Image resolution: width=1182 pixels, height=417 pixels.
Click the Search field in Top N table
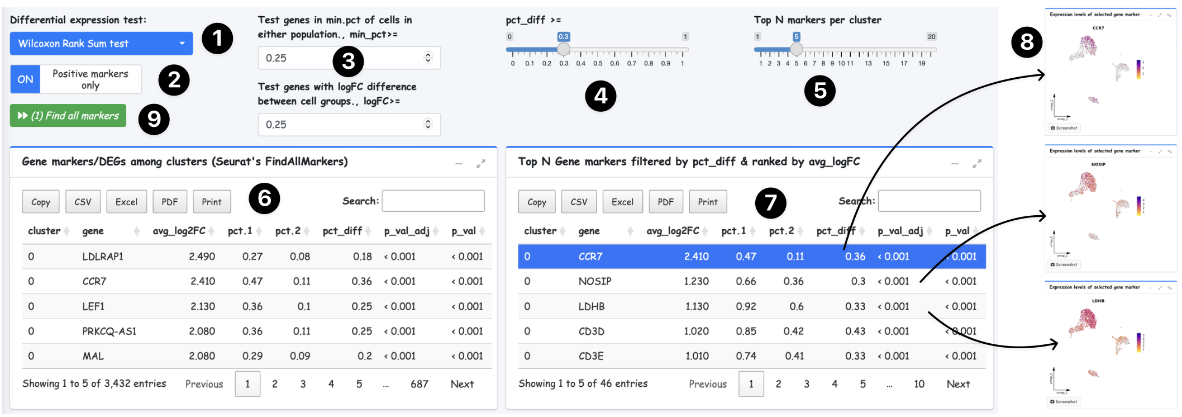[x=929, y=201]
